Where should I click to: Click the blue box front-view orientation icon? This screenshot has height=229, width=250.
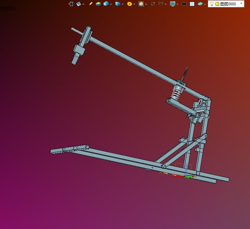click(x=118, y=4)
